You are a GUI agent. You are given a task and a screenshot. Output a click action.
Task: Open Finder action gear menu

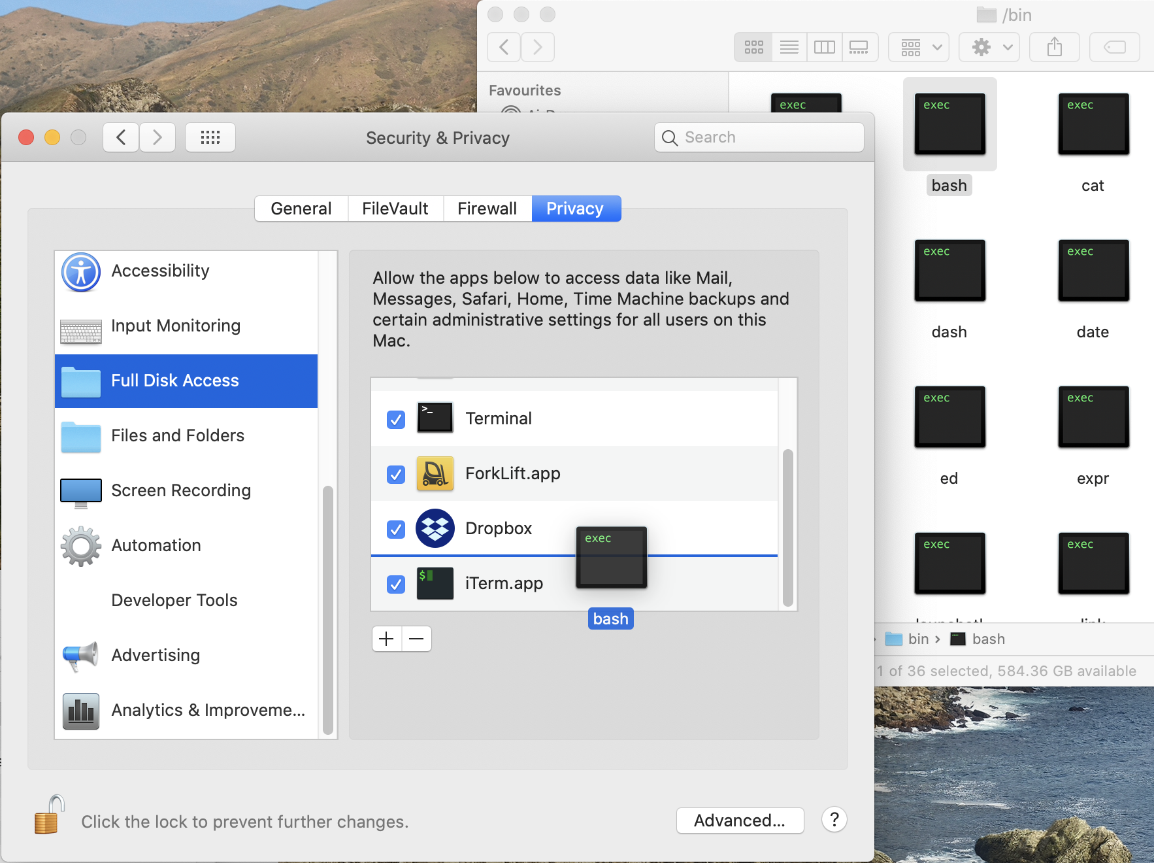(989, 47)
